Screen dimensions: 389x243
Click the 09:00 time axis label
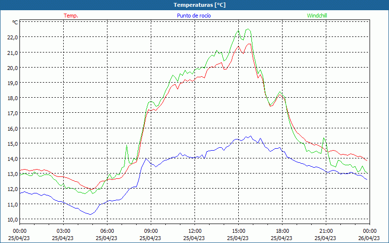151,231
